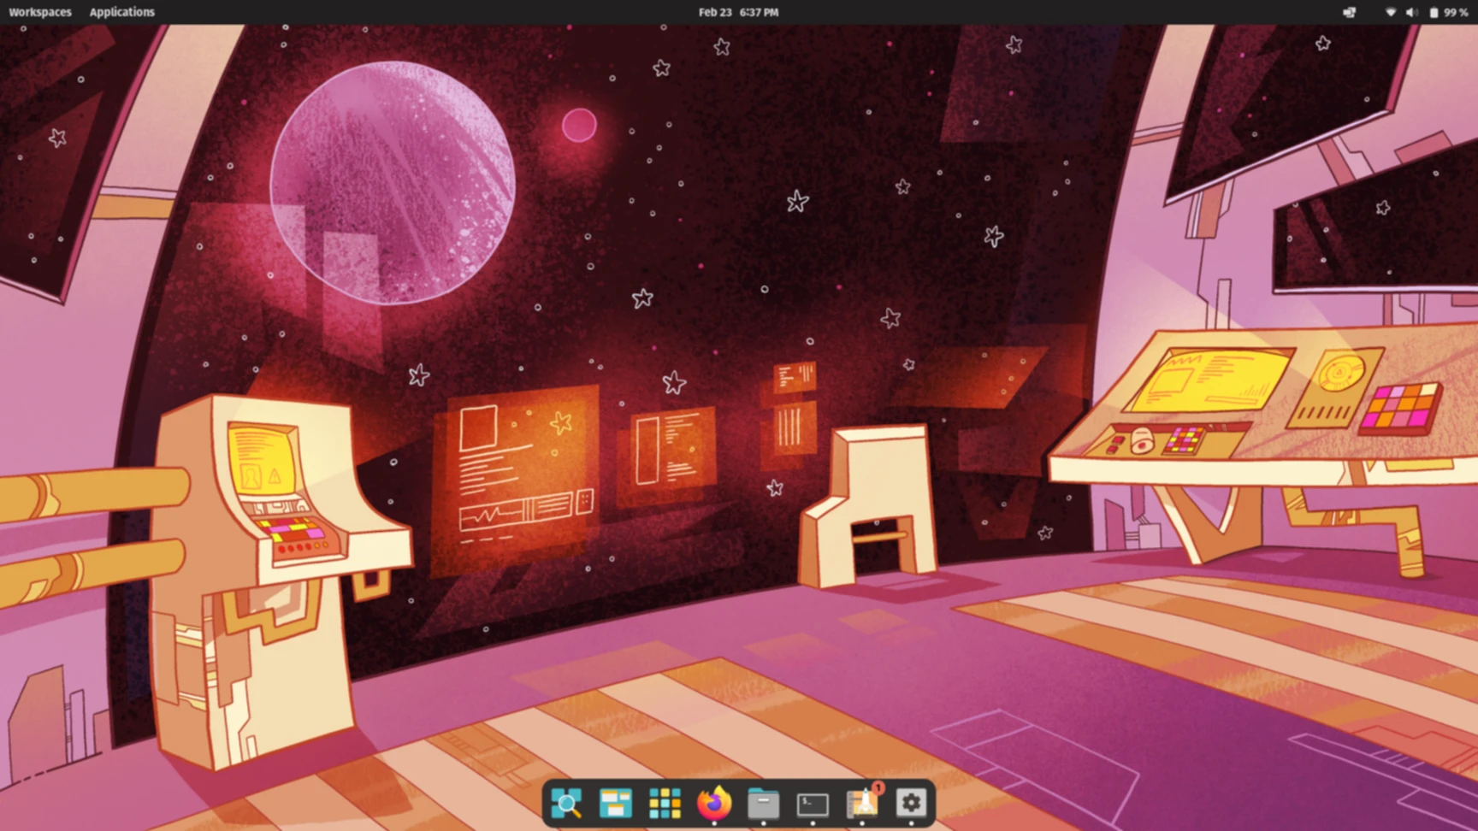Viewport: 1478px width, 831px height.
Task: Click the screen sharing indicator in the top panel
Action: pyautogui.click(x=1349, y=12)
